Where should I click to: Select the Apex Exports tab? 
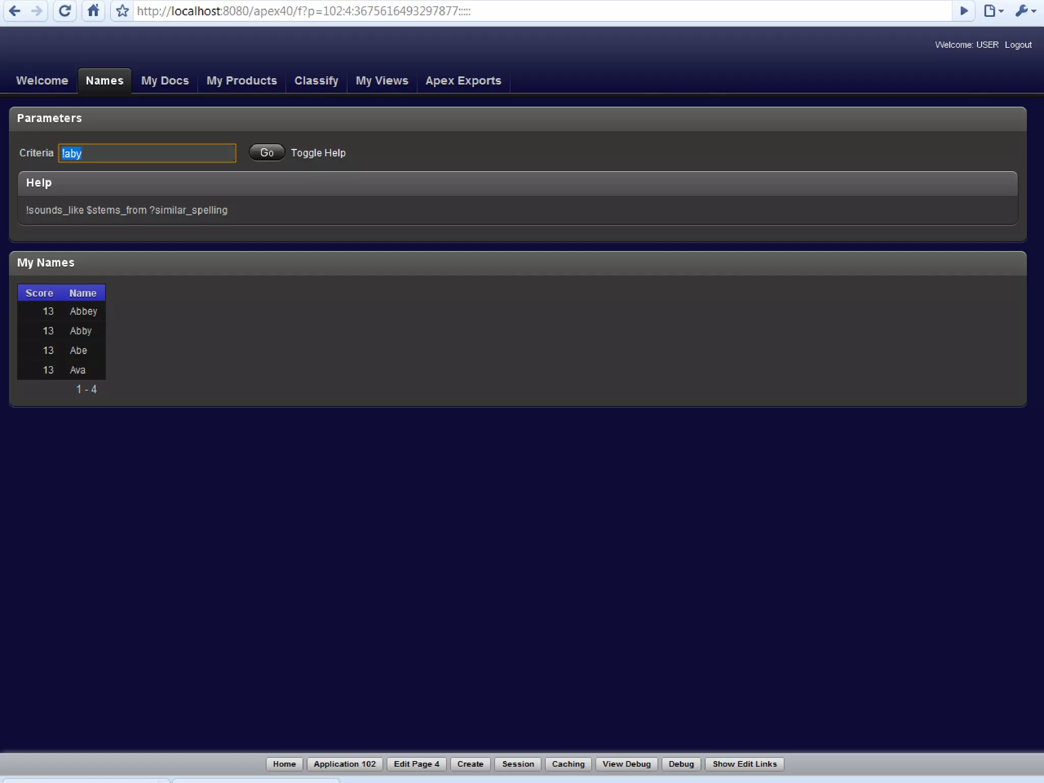463,81
